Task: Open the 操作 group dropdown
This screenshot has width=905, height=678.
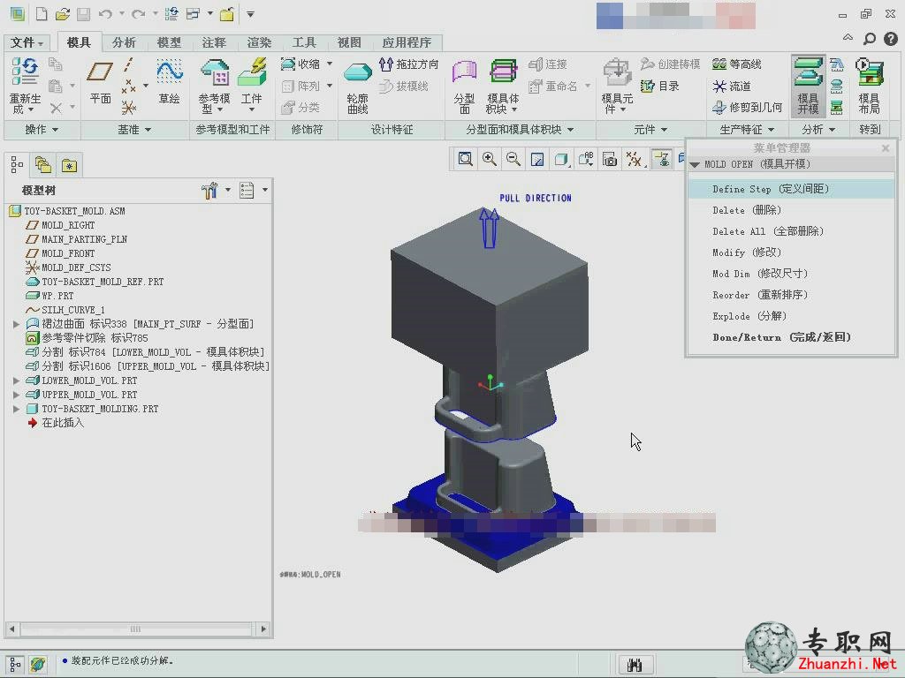Action: 42,130
